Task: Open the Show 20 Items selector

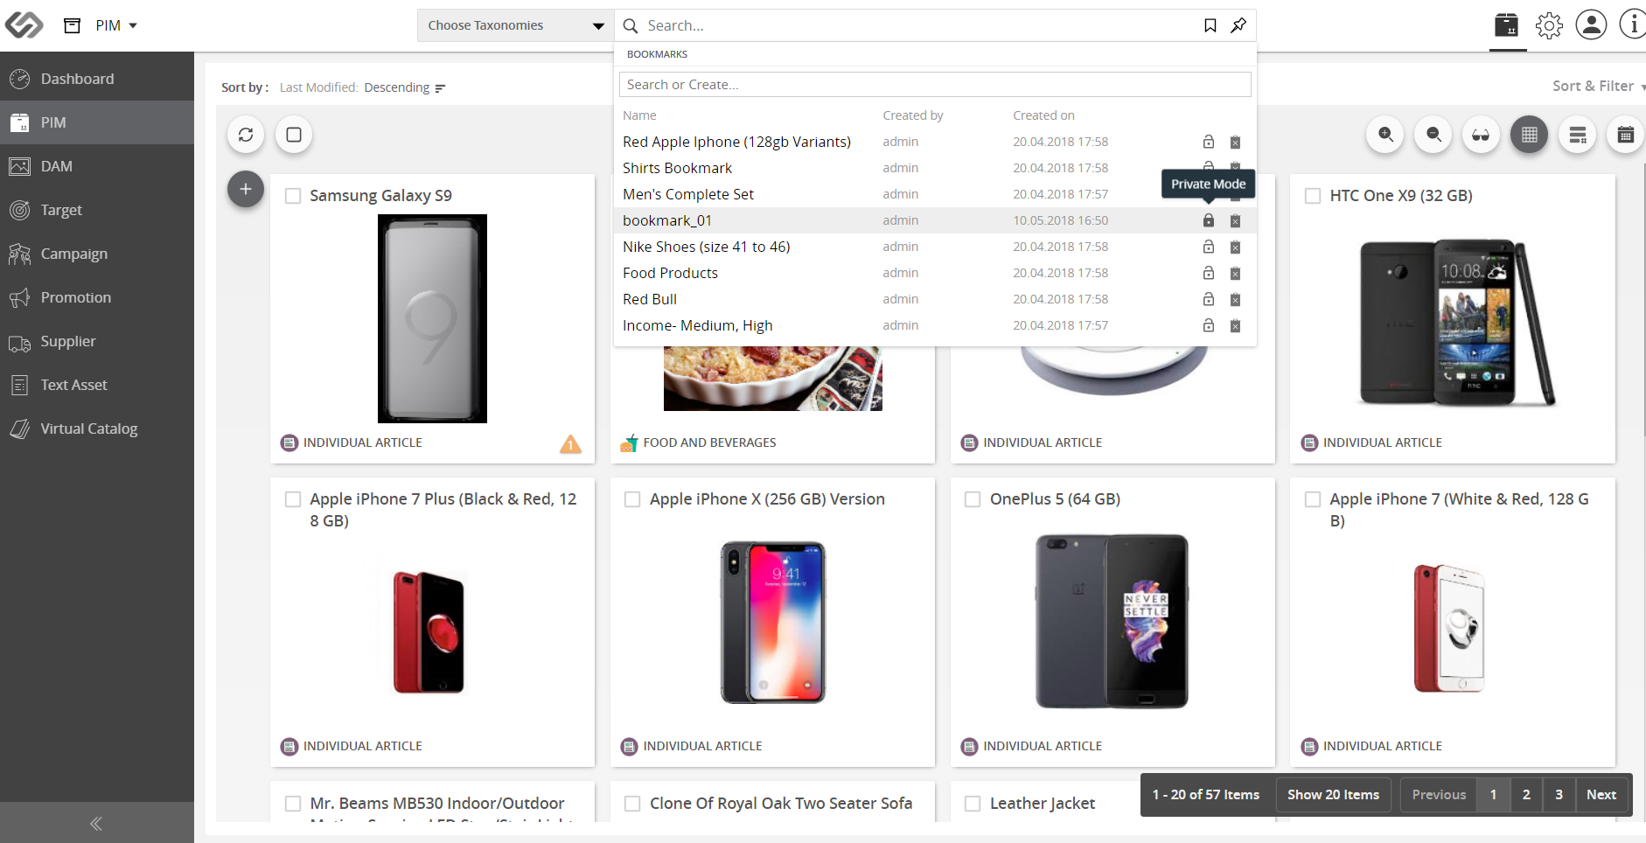Action: (1333, 795)
